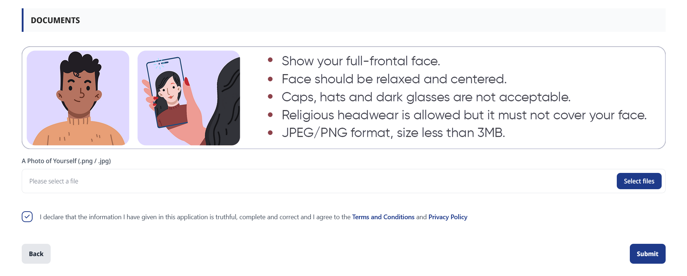Viewport: 687px width, 276px height.
Task: Click the religious headwear guideline text
Action: click(x=464, y=115)
